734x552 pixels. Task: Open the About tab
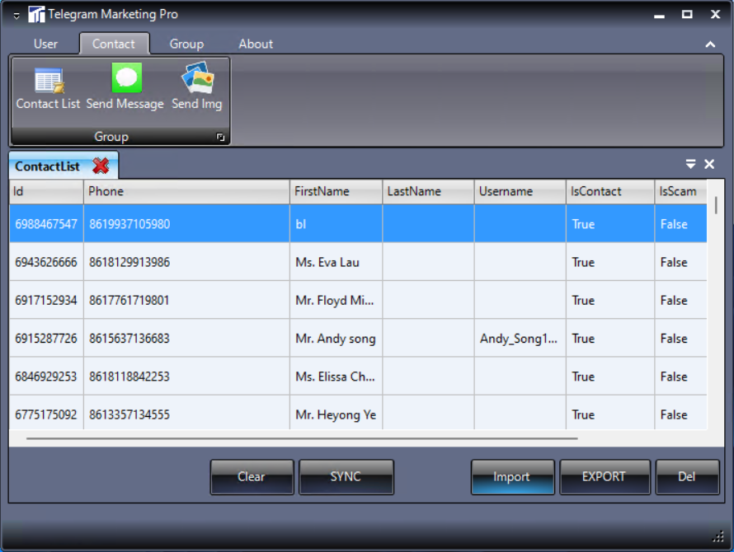click(x=256, y=44)
